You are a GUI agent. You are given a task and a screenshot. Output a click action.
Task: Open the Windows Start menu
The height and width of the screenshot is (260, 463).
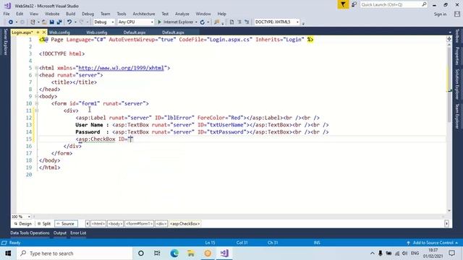(x=8, y=253)
